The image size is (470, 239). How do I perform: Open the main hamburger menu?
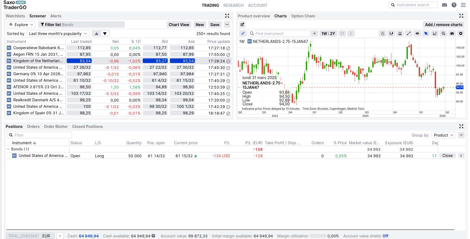(x=463, y=5)
